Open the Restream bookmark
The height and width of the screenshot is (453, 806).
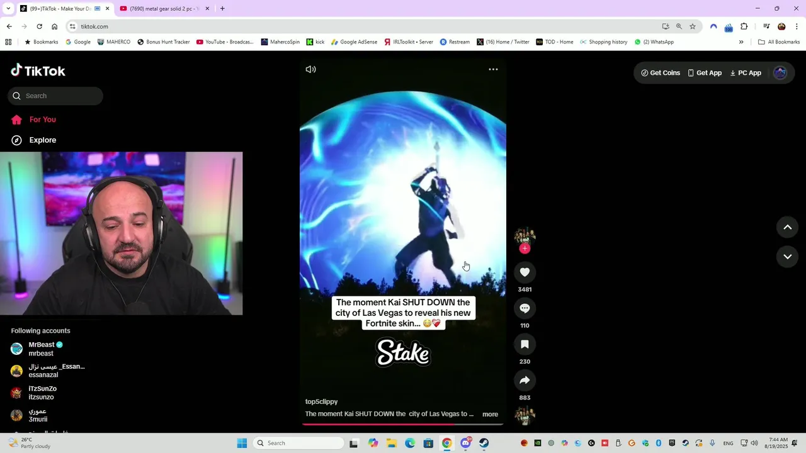pos(455,42)
